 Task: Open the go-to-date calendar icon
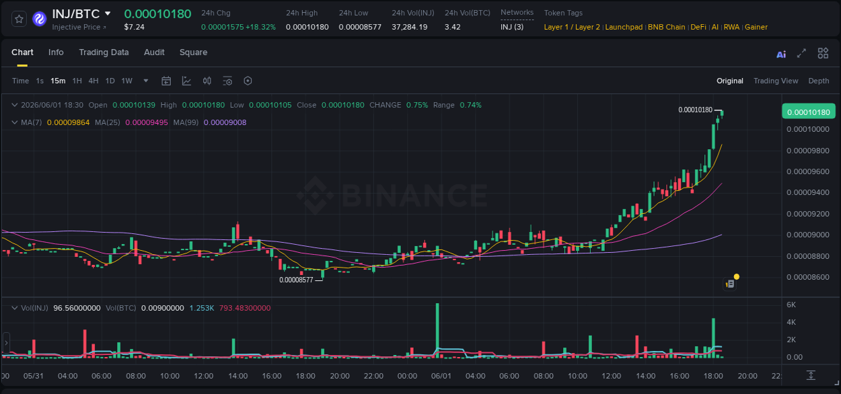pyautogui.click(x=166, y=81)
